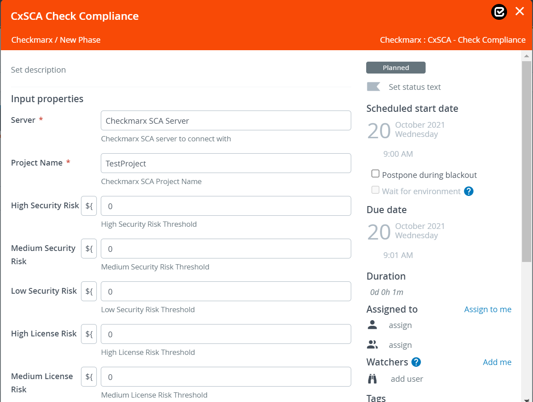Open the Server field dropdown
Image resolution: width=533 pixels, height=402 pixels.
(x=226, y=121)
